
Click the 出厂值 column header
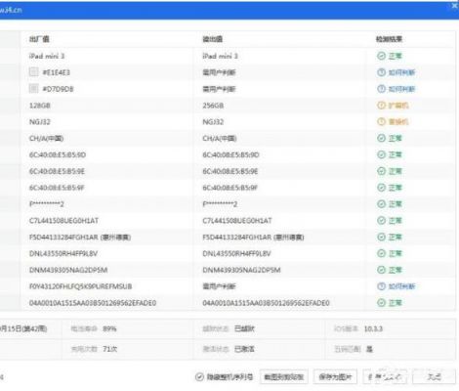pos(39,39)
